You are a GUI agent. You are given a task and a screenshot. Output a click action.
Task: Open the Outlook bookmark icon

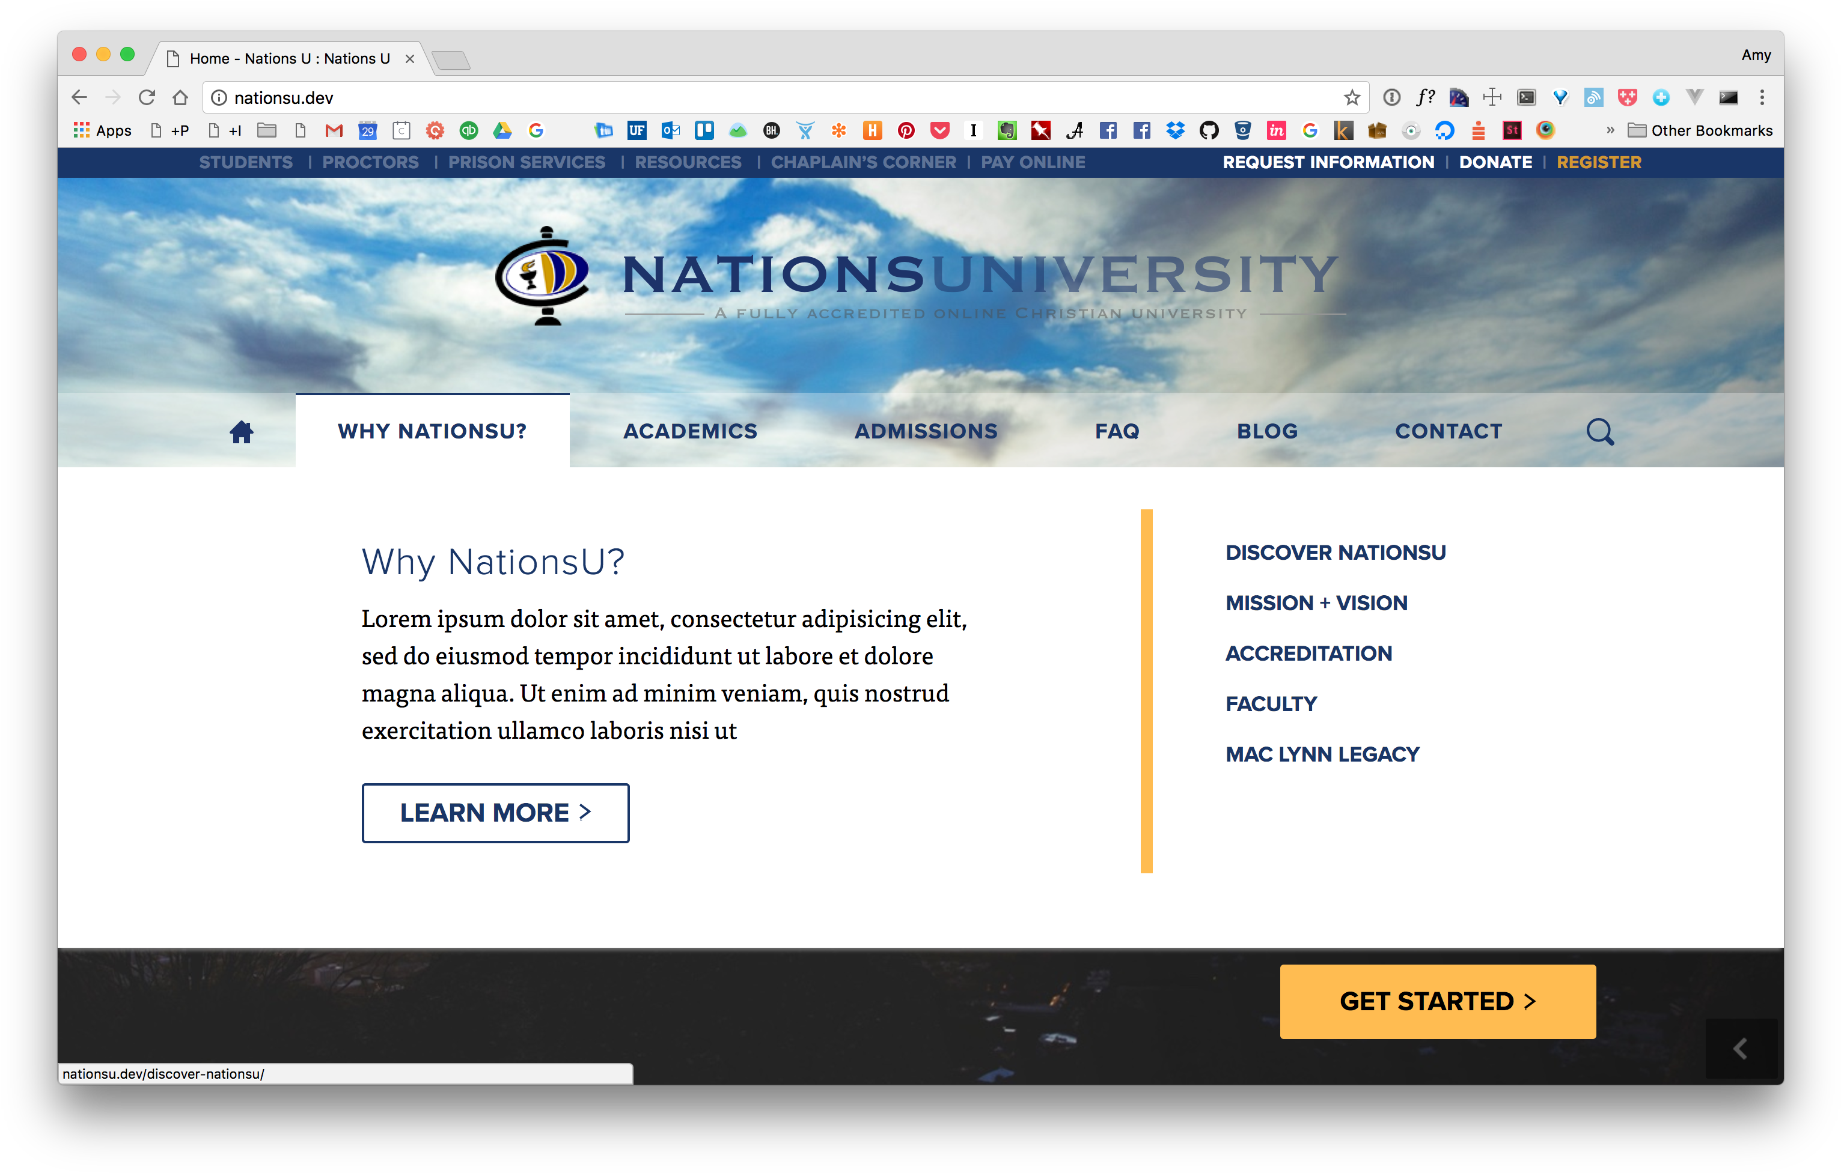(x=671, y=131)
